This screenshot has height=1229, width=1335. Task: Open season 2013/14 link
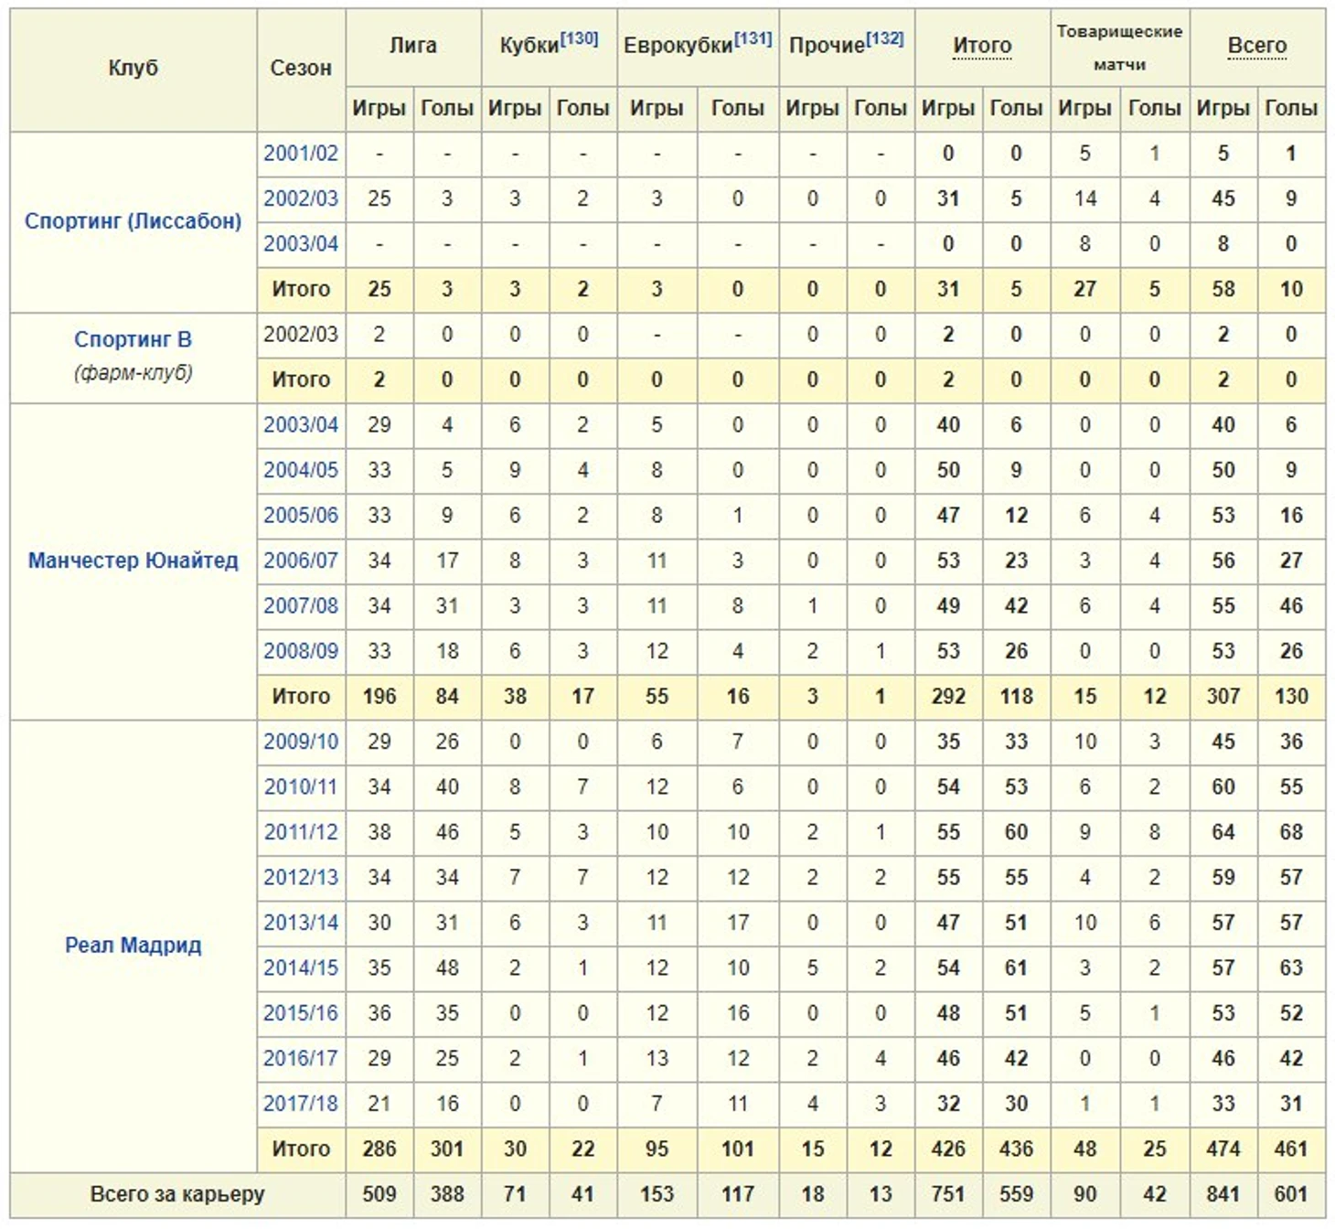pyautogui.click(x=301, y=923)
